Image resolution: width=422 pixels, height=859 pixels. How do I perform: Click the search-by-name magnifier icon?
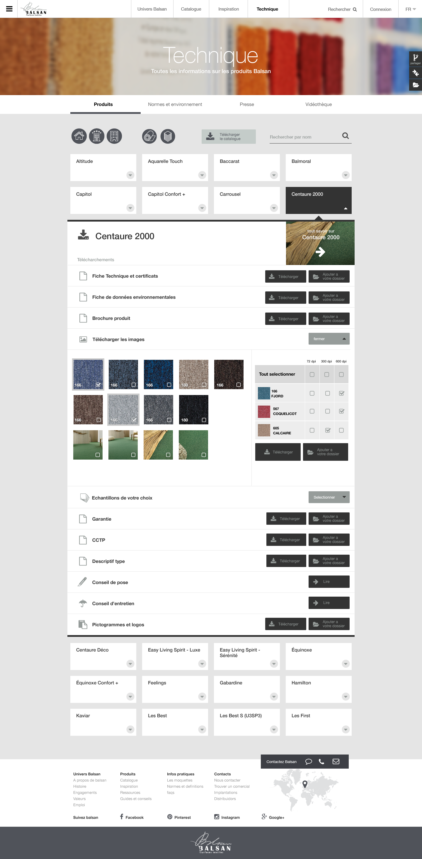click(x=346, y=136)
